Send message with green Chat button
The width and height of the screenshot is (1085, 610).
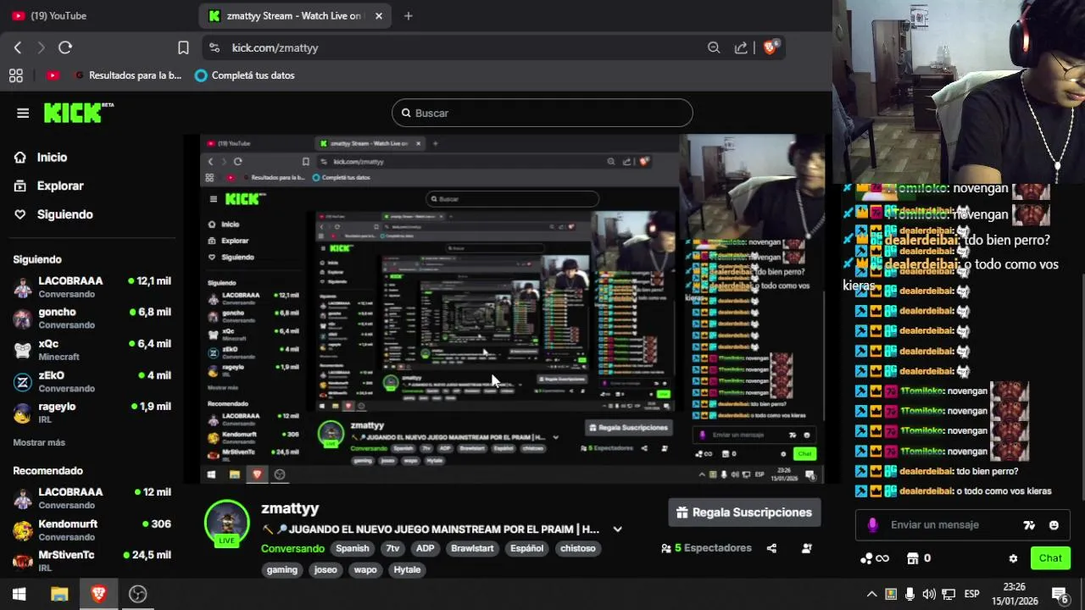tap(1050, 558)
